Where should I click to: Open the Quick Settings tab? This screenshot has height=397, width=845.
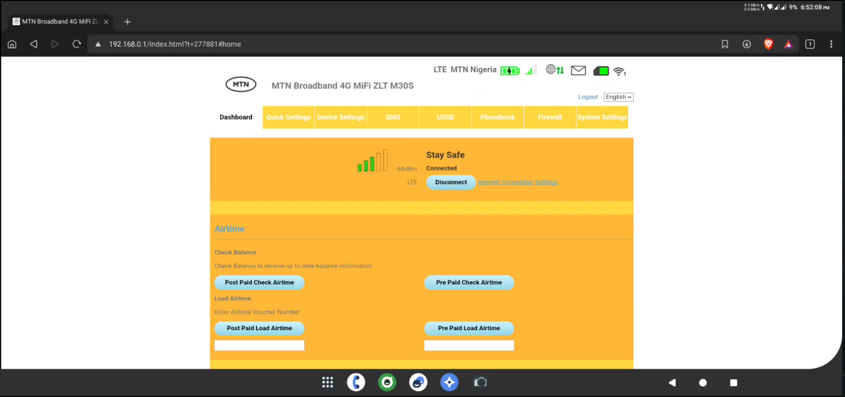pos(288,117)
